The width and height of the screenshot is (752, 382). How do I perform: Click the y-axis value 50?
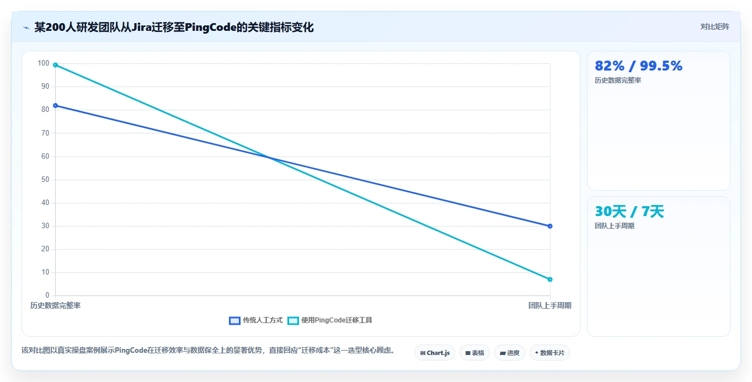tap(45, 180)
